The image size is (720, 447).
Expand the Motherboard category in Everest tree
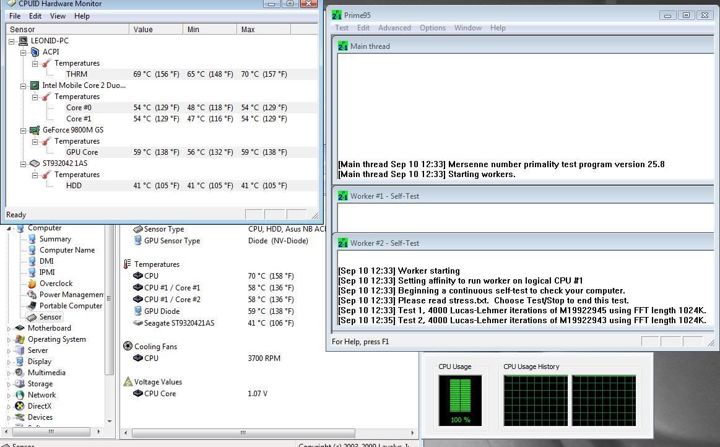(x=9, y=329)
